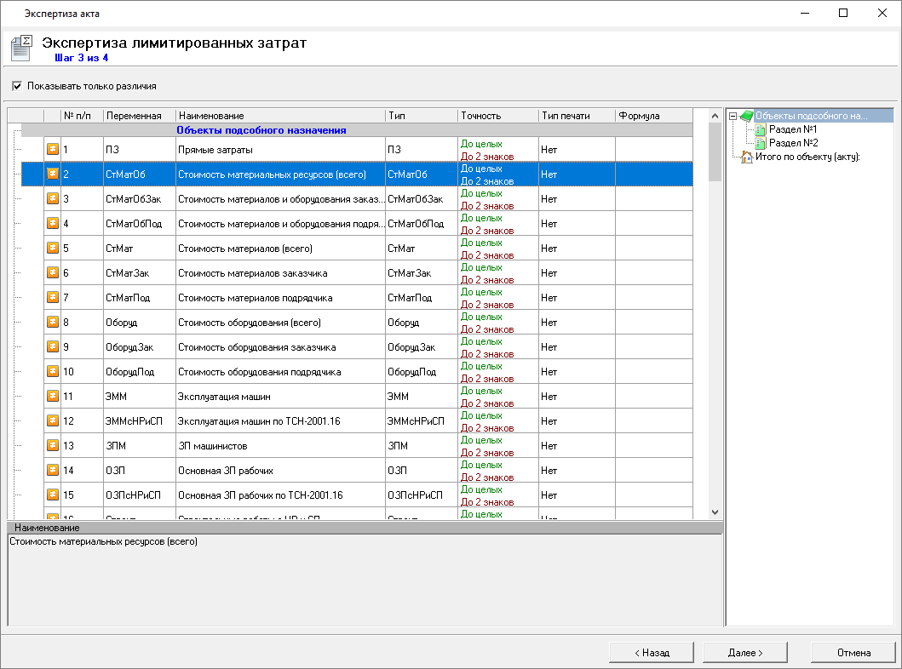Select the ЗП машинистов row
Screen dimensions: 902x669
click(213, 446)
